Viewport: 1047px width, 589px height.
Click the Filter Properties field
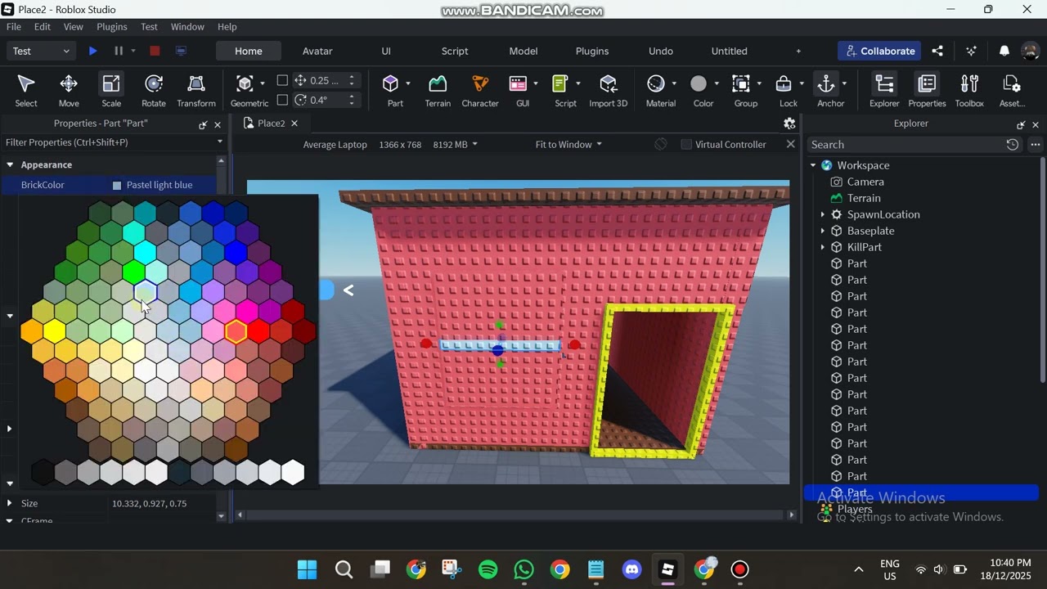tap(107, 142)
